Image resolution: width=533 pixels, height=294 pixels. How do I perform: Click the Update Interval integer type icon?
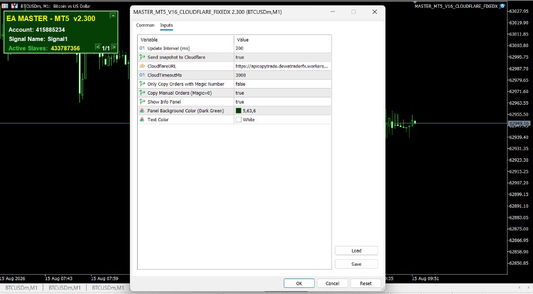click(142, 48)
